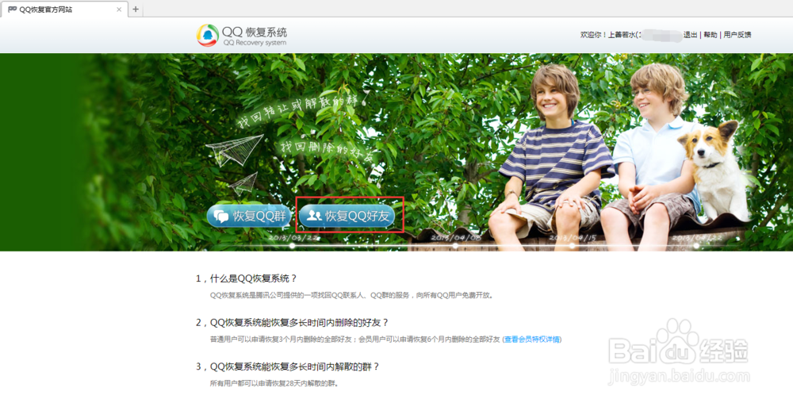This screenshot has height=403, width=793.
Task: Click the chat bubbles icon on 恢复QQ群
Action: 221,217
